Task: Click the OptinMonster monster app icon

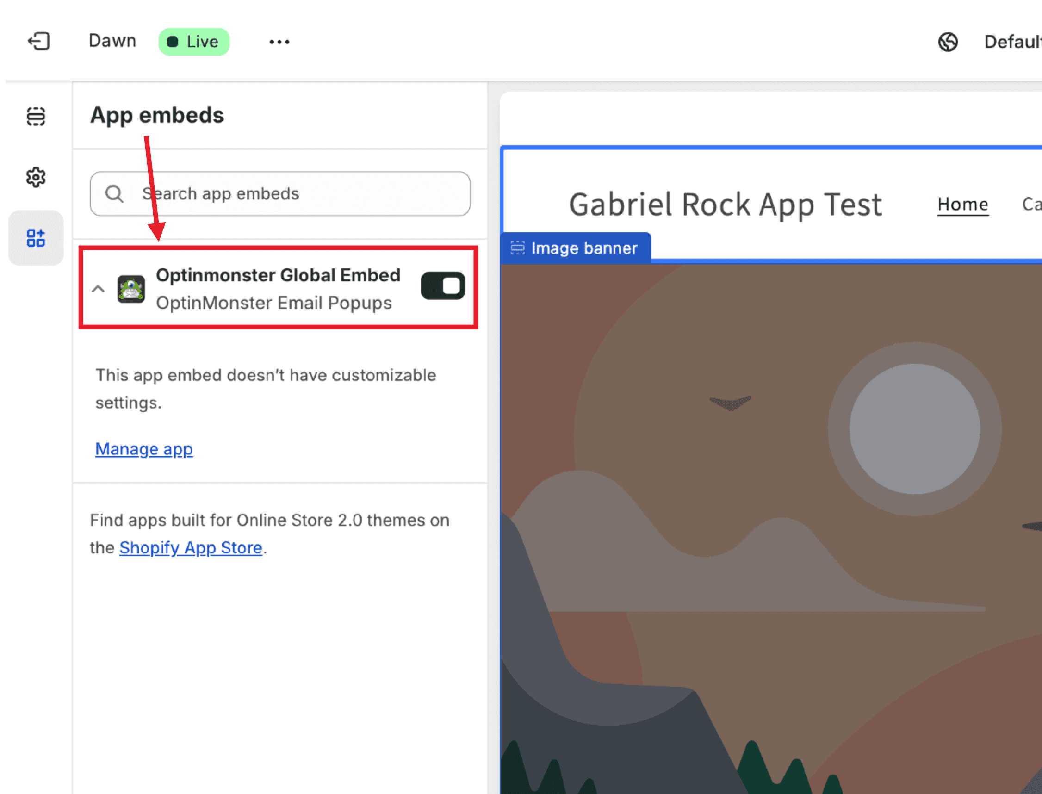Action: (131, 288)
